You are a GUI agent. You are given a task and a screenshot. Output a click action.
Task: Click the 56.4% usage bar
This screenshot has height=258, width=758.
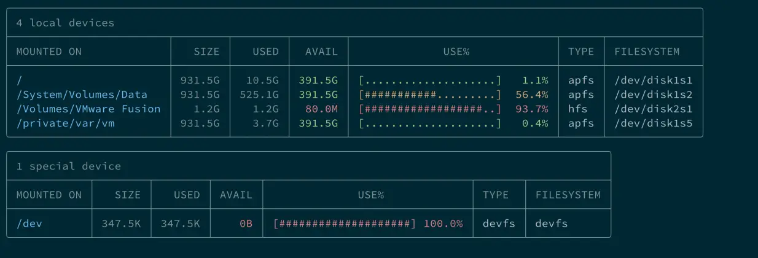pyautogui.click(x=430, y=95)
